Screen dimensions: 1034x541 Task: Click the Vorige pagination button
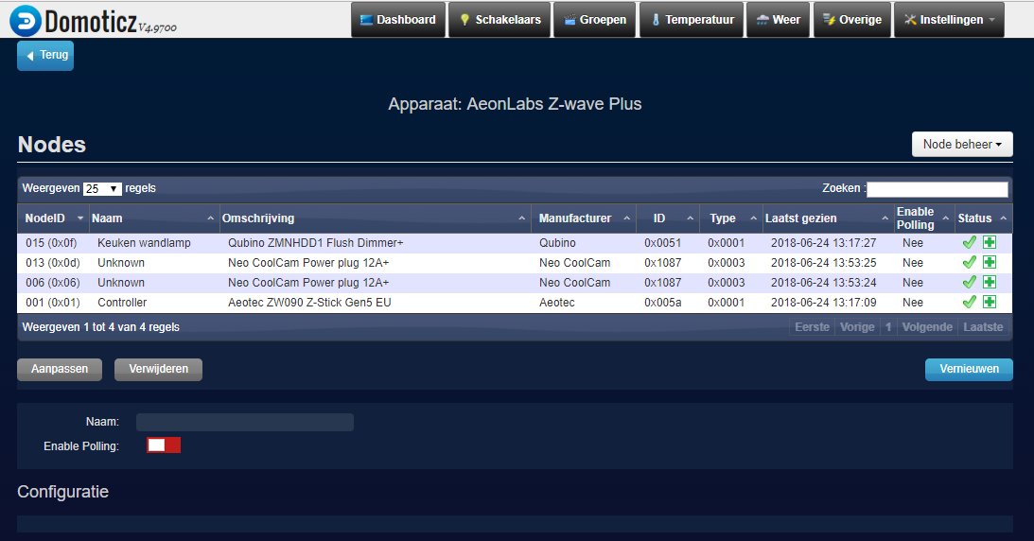tap(856, 327)
